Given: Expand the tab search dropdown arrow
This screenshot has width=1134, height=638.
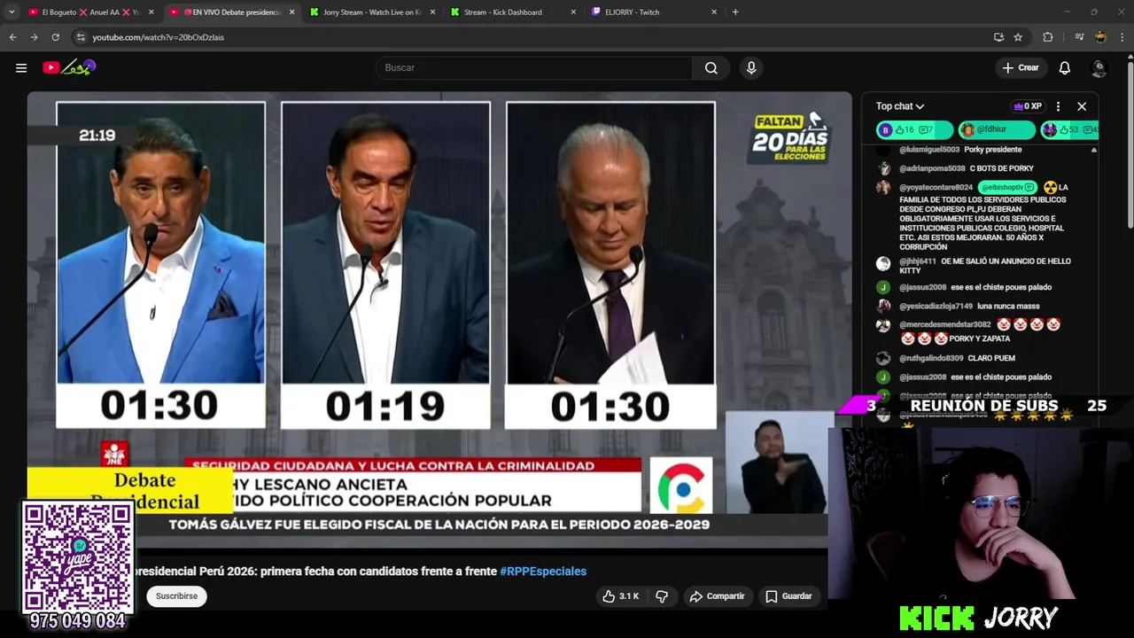Looking at the screenshot, I should pos(11,12).
